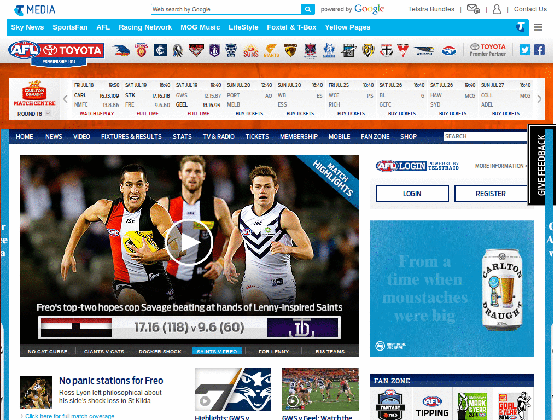Select the Docker Shock story tab
The height and width of the screenshot is (420, 560).
coord(160,352)
